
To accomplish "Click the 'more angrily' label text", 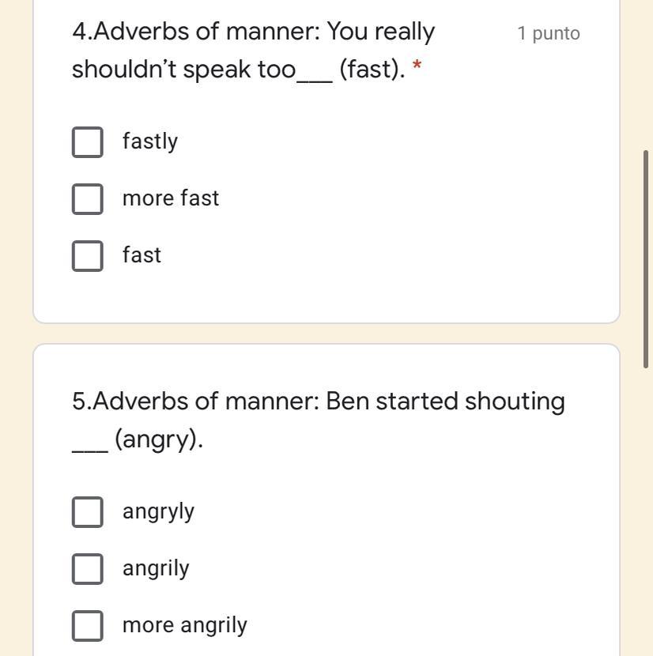I will click(185, 625).
